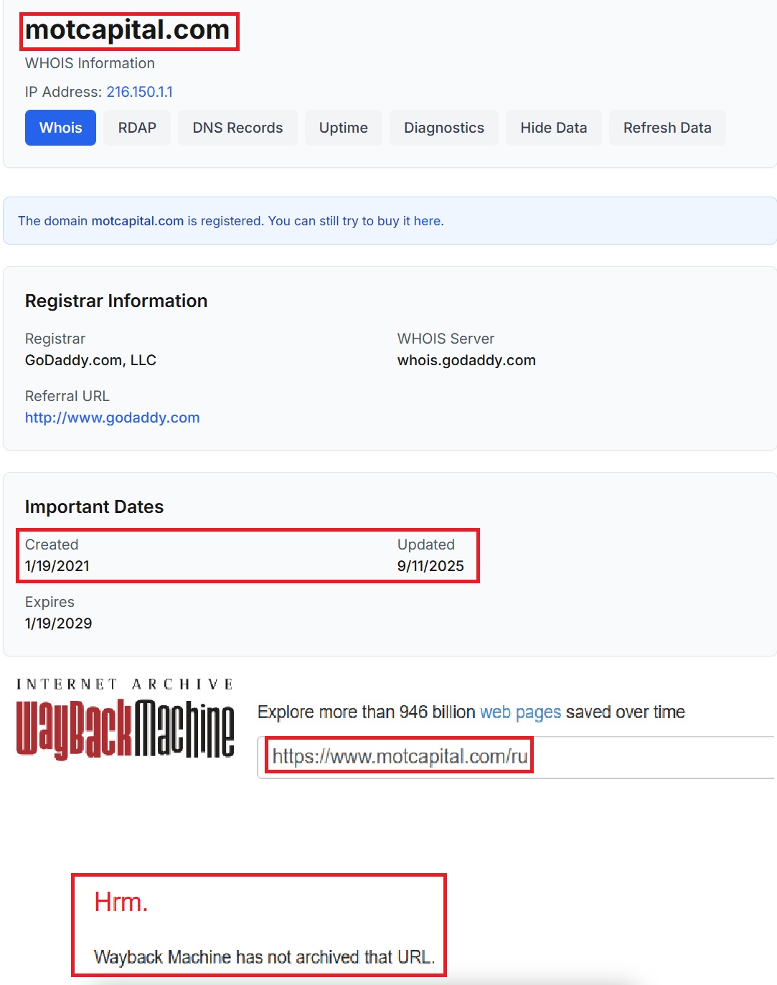Click the 'web pages' link

(x=520, y=712)
